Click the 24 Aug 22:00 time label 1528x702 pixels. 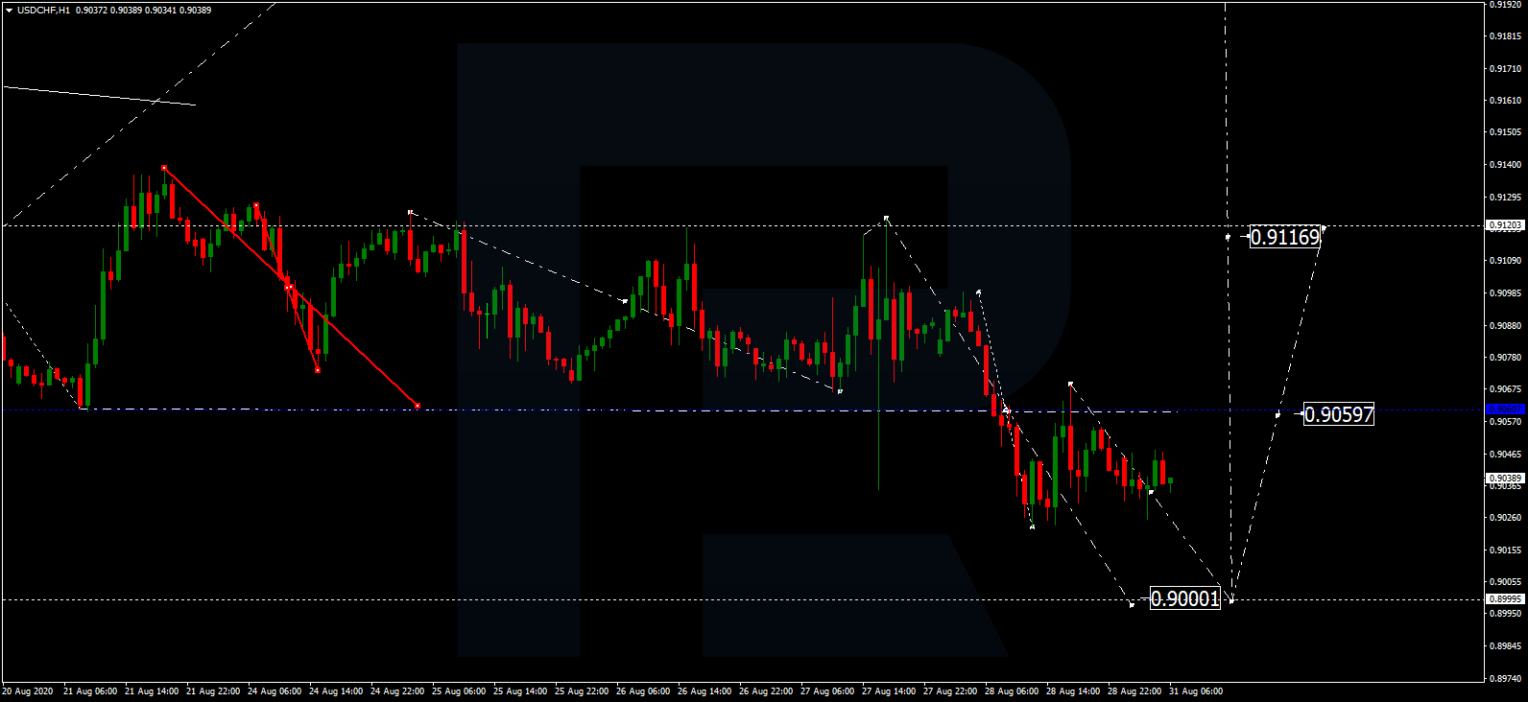pos(397,691)
